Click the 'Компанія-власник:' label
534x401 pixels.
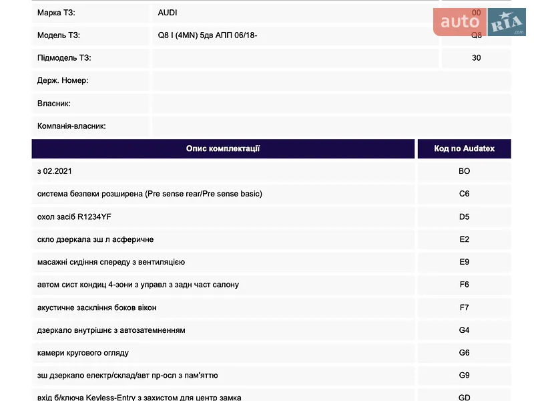(x=71, y=126)
